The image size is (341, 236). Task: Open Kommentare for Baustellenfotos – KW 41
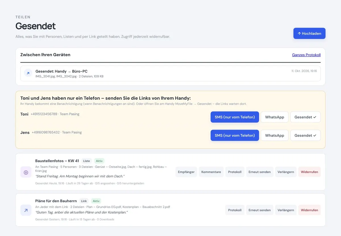coord(211,172)
